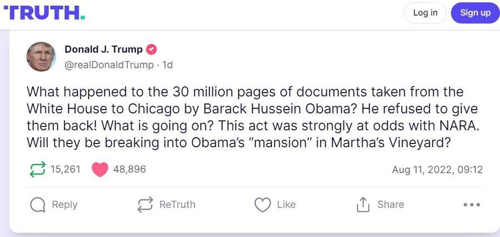
Task: Open the @realDonaldTrump handle link
Action: (109, 65)
